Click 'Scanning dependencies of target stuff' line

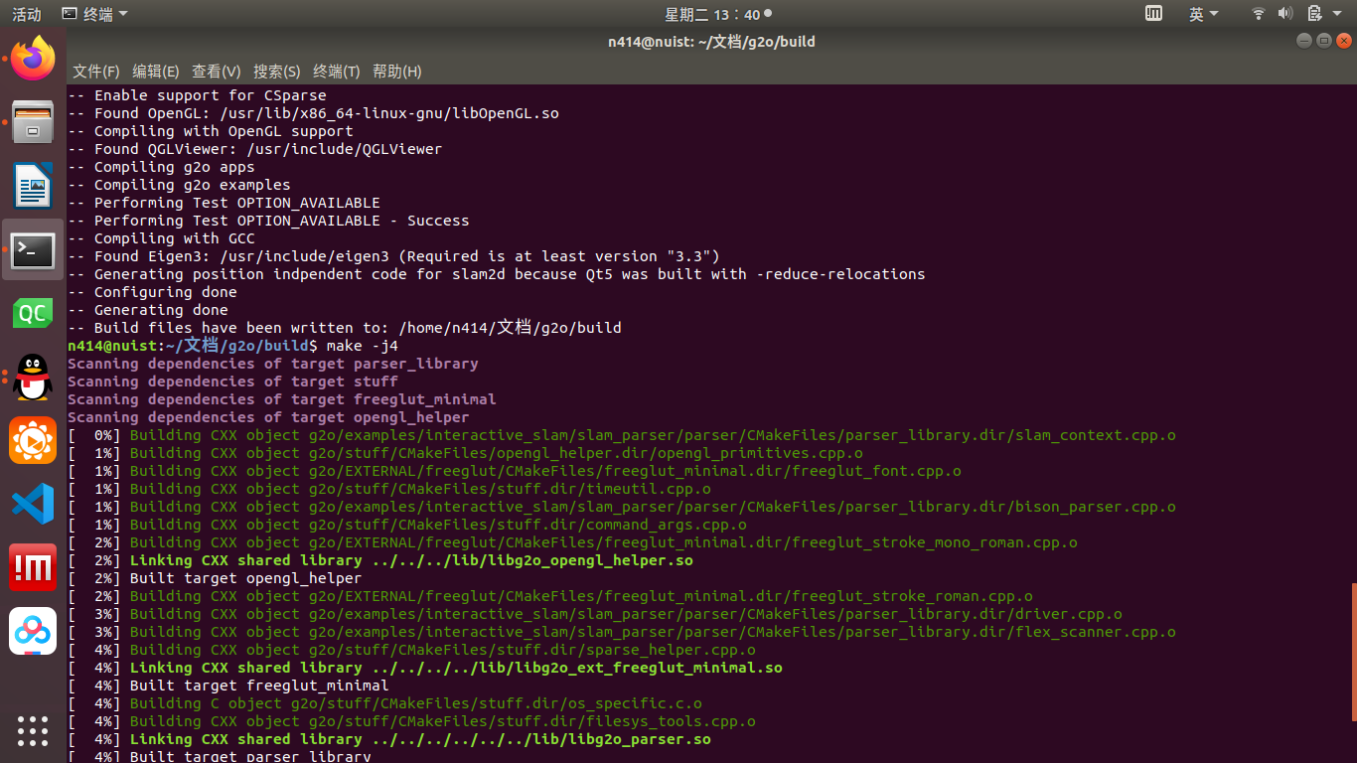point(232,381)
